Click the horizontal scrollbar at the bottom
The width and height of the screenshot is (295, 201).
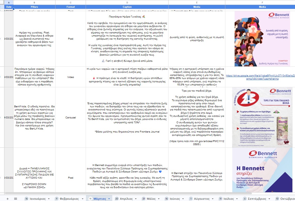(129, 193)
